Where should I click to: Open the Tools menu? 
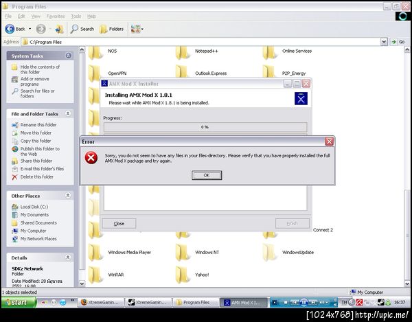[76, 16]
